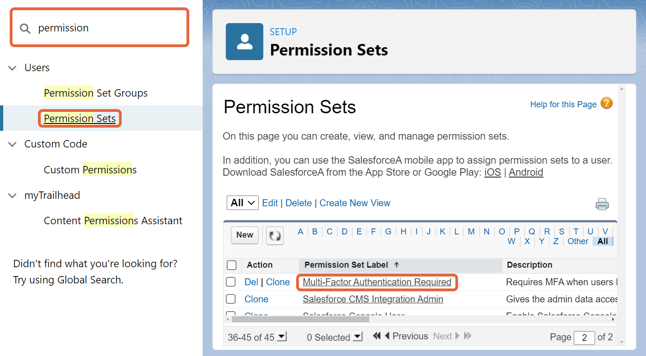The image size is (646, 356).
Task: Click inside the Page number input field
Action: point(584,338)
